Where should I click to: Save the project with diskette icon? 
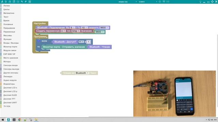[14, 2]
